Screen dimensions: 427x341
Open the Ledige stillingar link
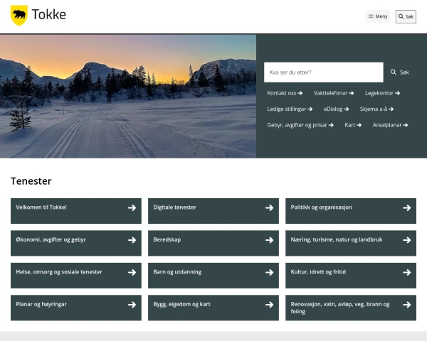[x=290, y=109]
